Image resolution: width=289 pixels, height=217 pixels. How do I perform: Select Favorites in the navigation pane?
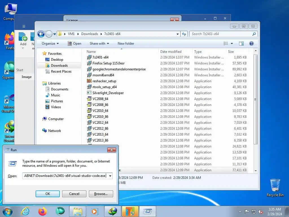(55, 53)
